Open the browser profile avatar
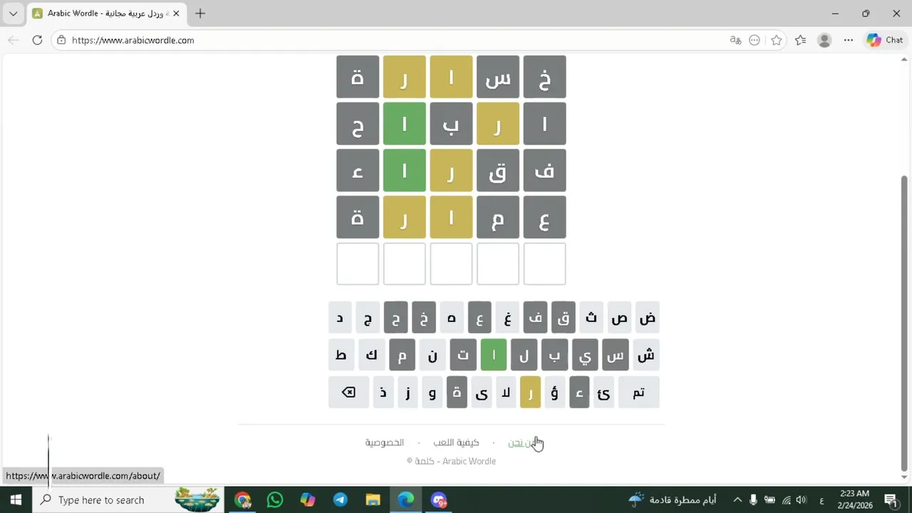This screenshot has height=513, width=912. 824,41
